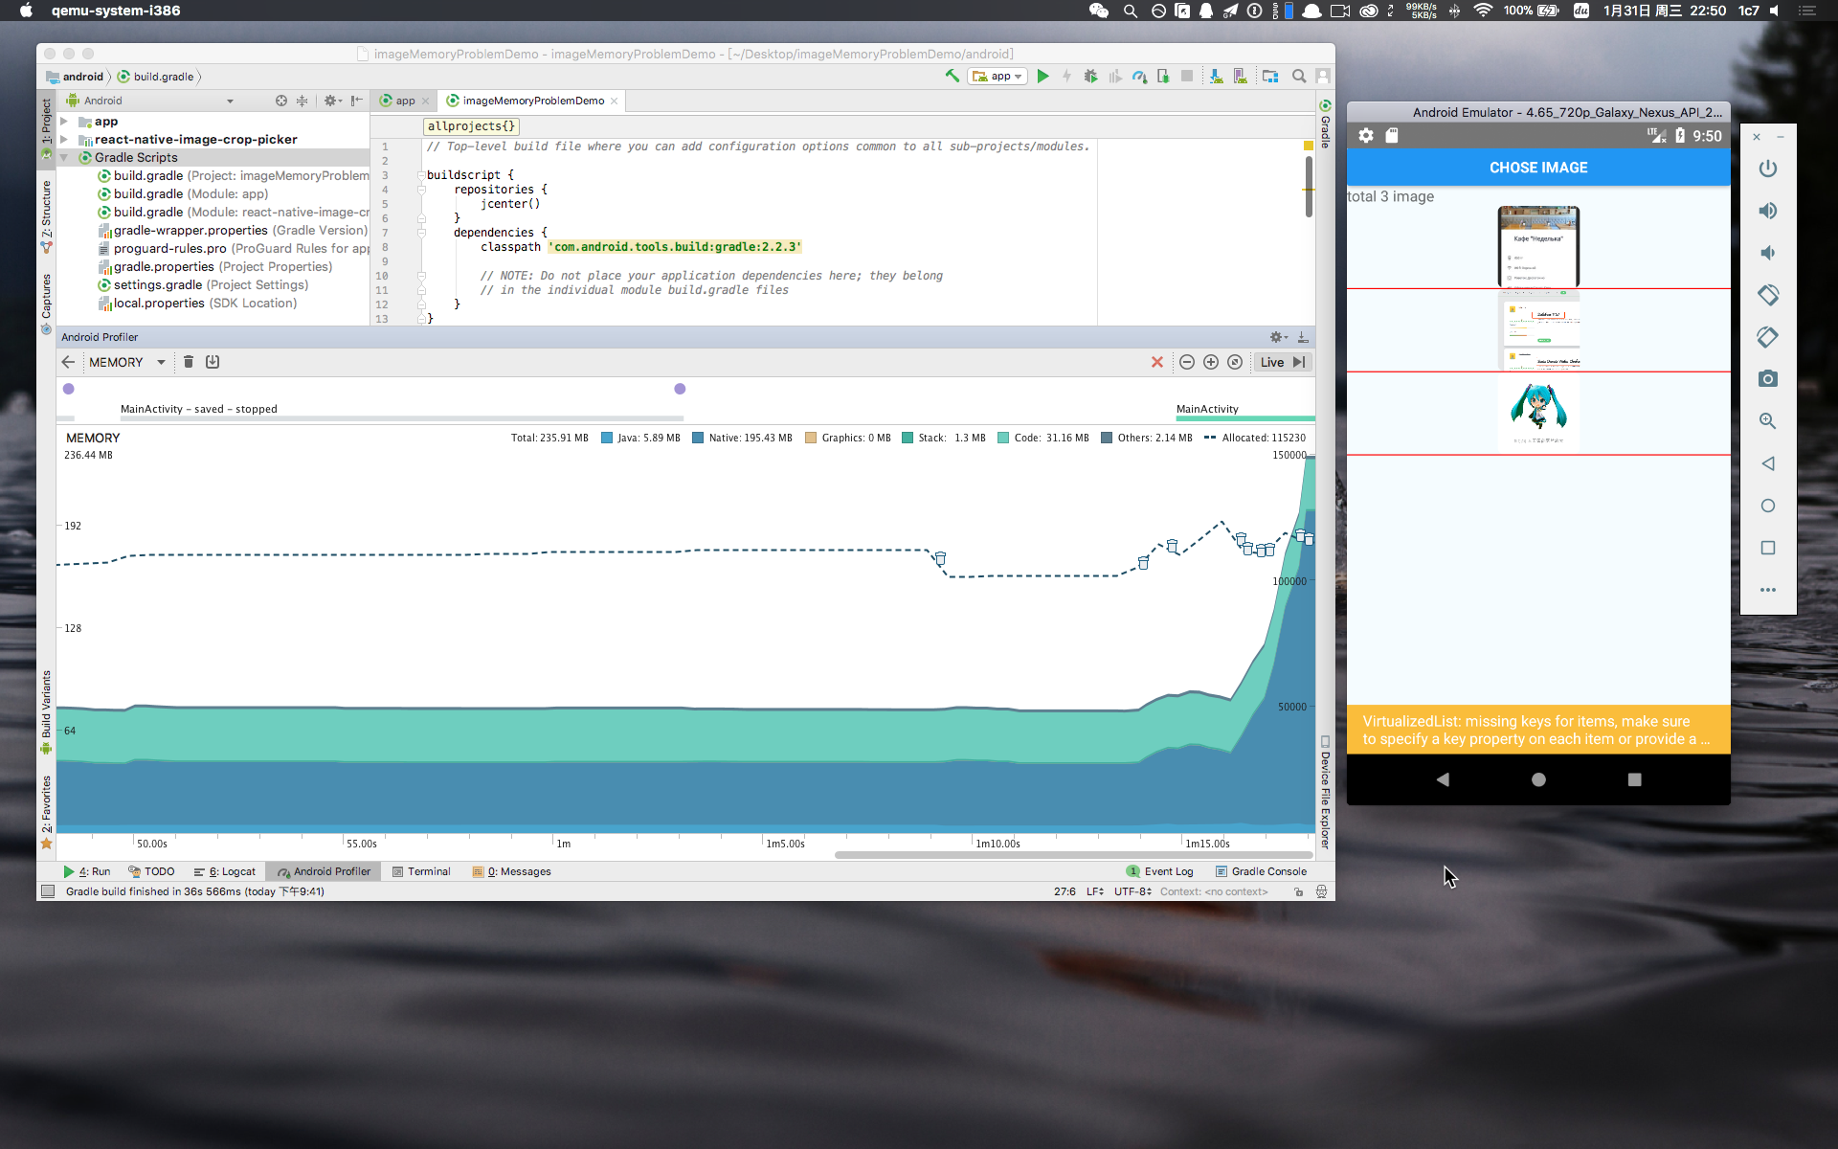Open the Run tool window tab
Image resolution: width=1838 pixels, height=1149 pixels.
[x=87, y=871]
